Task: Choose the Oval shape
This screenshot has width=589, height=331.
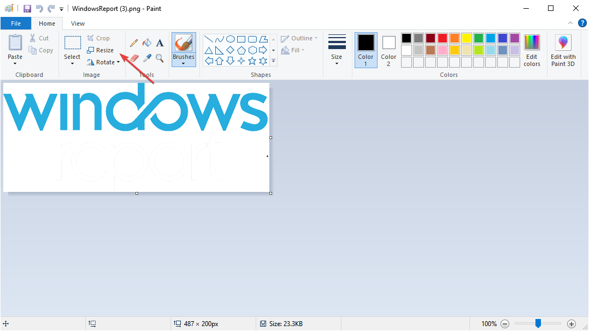Action: click(231, 39)
